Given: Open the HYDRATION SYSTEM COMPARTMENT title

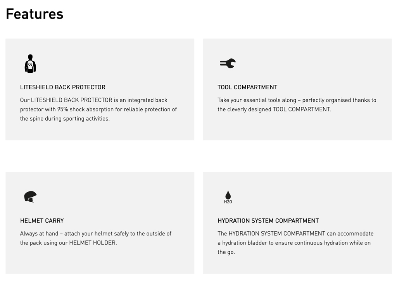Looking at the screenshot, I should (268, 220).
